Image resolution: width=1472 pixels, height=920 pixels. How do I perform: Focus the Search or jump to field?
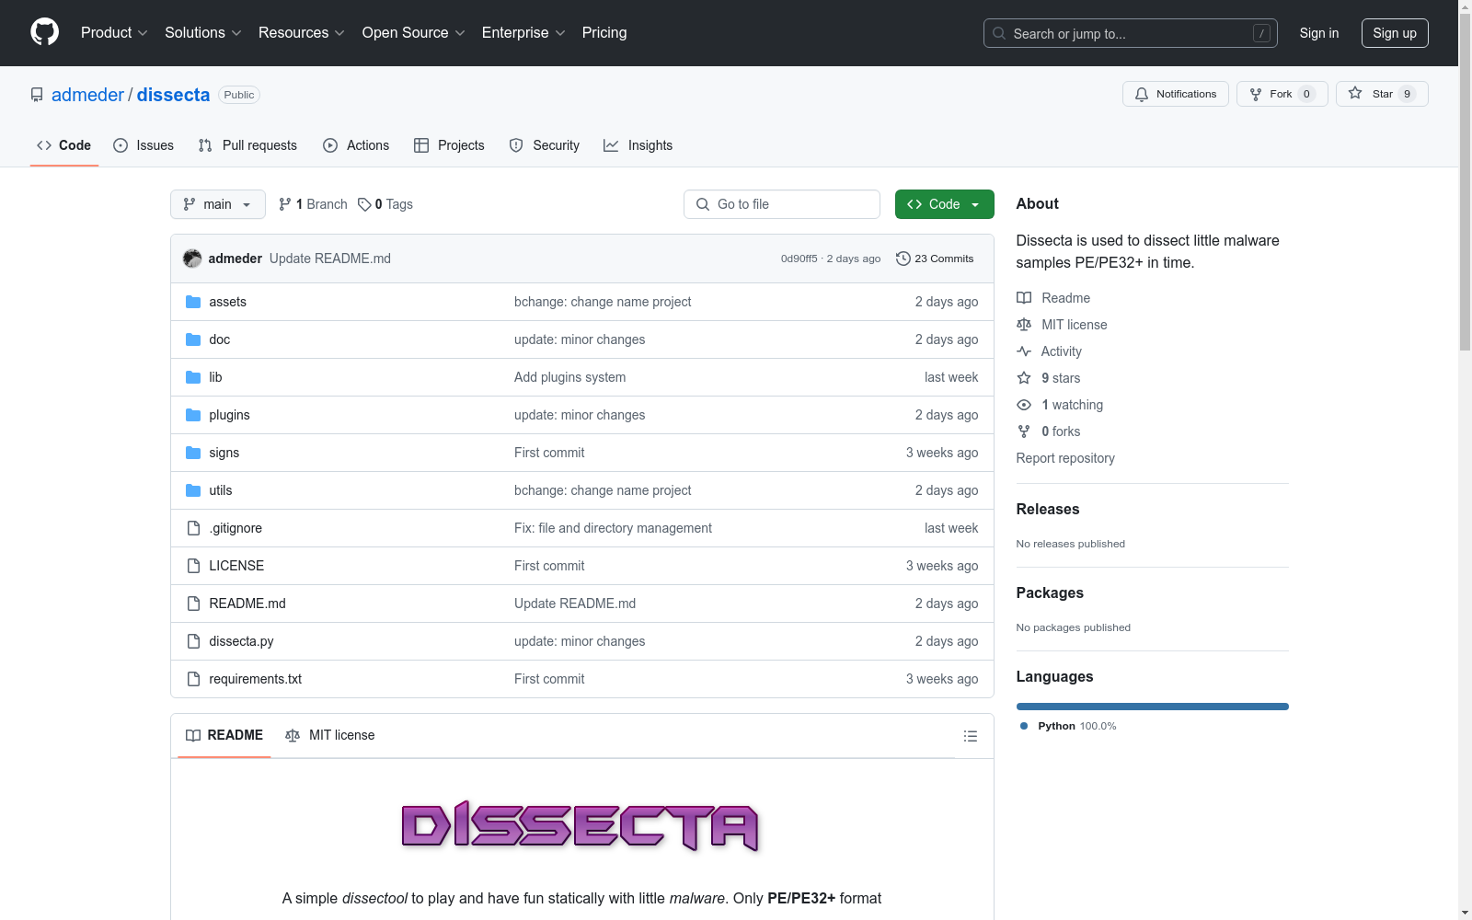point(1131,33)
